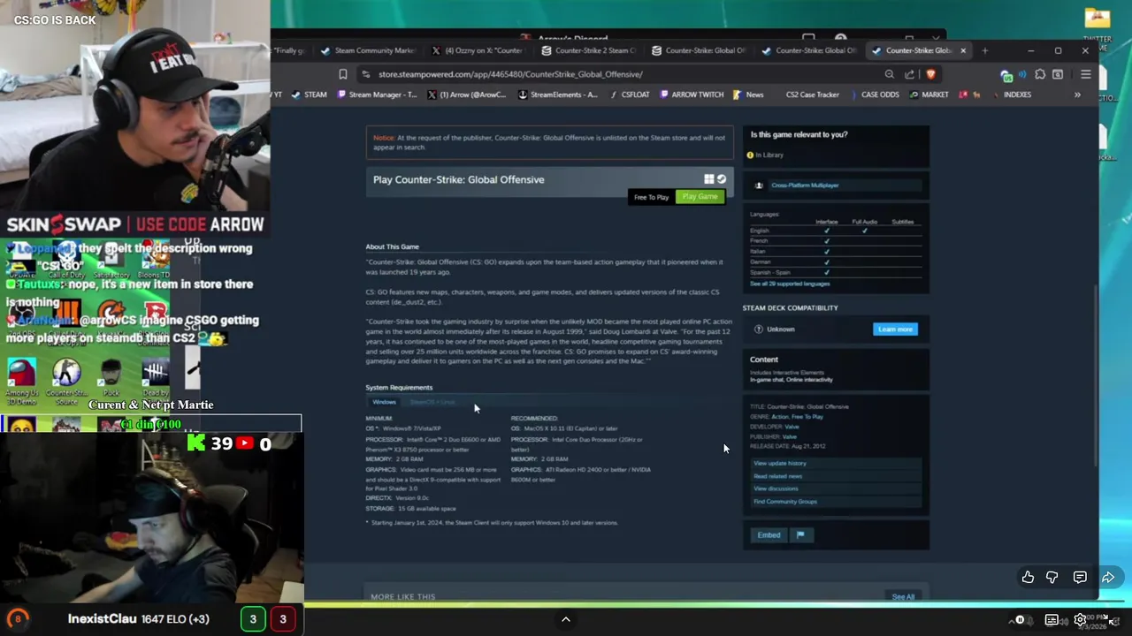Screen dimensions: 1132x636
Task: Click the flag report icon beside Embed
Action: coord(800,534)
